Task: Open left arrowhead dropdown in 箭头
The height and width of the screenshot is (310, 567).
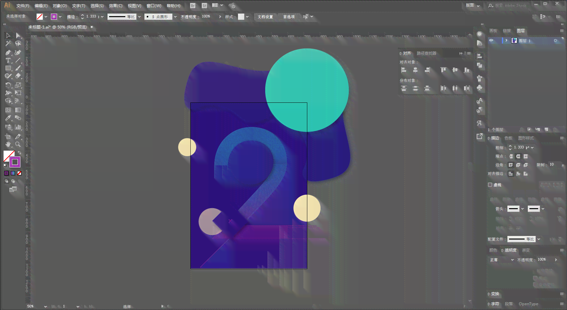Action: tap(522, 209)
